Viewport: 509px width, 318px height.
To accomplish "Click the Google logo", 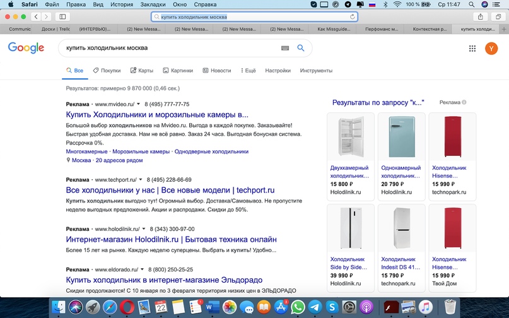I will tap(26, 48).
